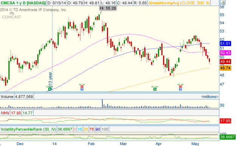
Task: Click the 14 year label on the time axis
Action: click(x=54, y=144)
